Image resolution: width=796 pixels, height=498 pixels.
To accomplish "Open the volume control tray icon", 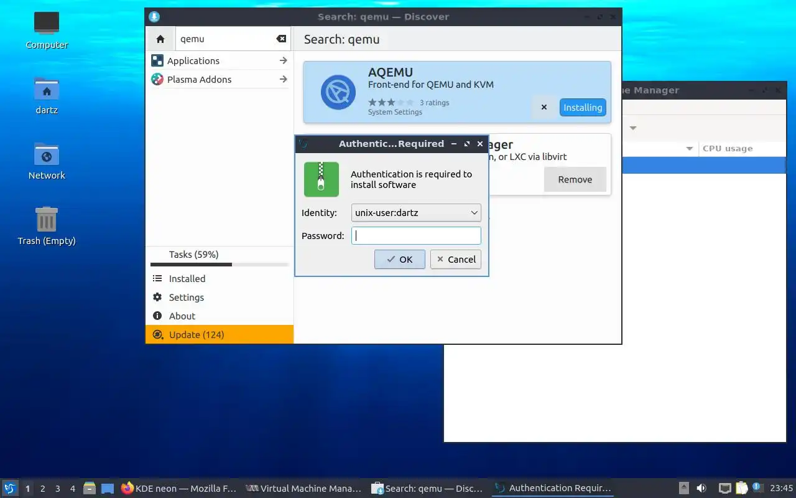I will (x=701, y=489).
